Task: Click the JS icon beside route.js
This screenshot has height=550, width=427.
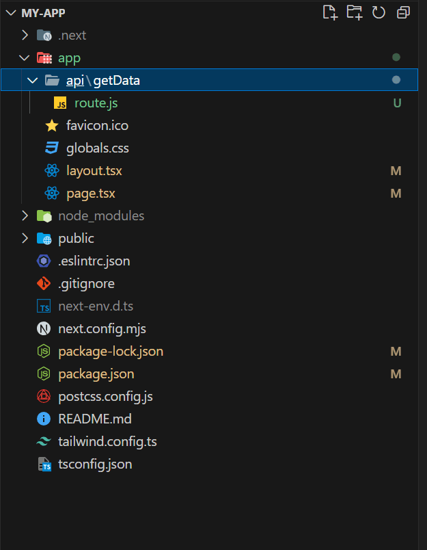Action: pos(60,103)
